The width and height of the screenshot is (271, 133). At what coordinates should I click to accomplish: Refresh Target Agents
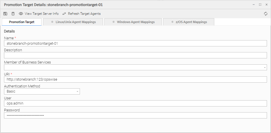pos(81,14)
